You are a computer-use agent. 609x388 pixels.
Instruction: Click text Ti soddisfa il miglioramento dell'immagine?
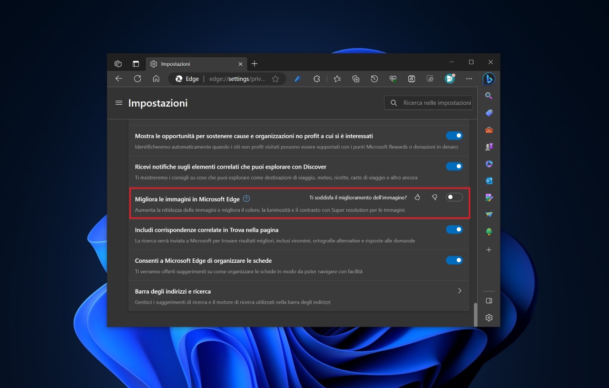358,198
